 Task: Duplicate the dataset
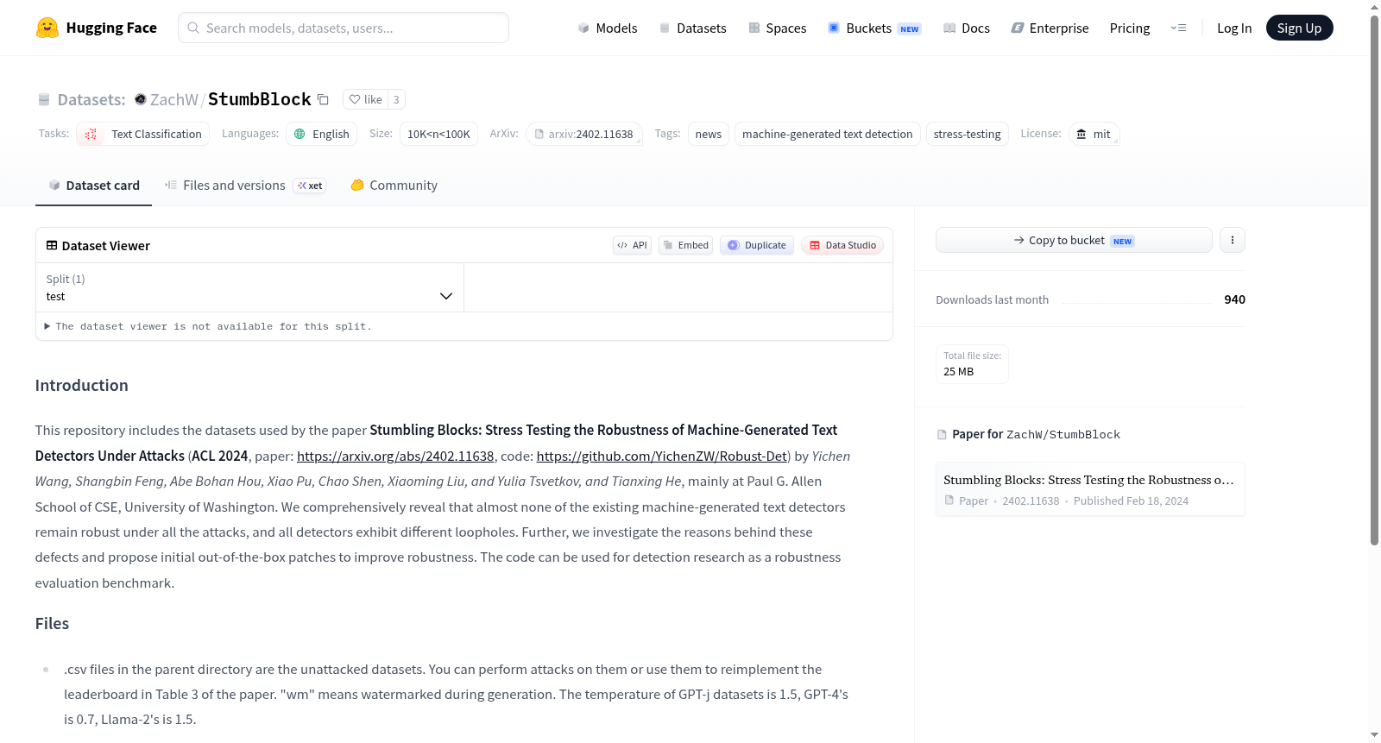coord(757,245)
